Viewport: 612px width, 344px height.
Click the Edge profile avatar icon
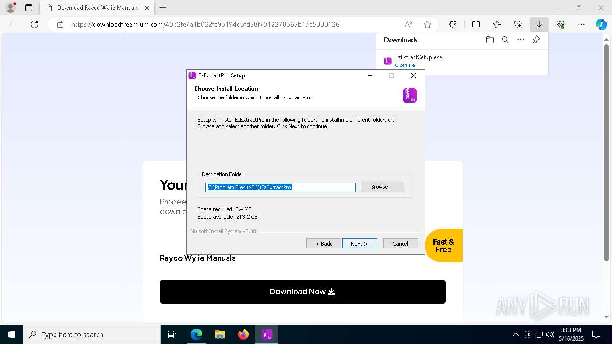click(11, 8)
